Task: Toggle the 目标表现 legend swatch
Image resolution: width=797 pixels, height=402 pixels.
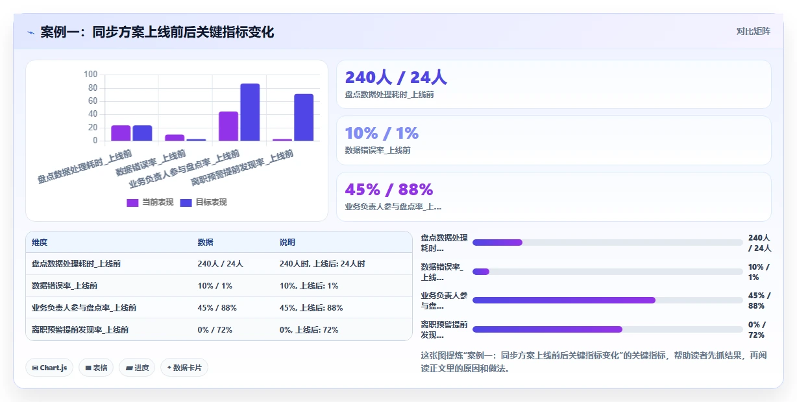Action: pyautogui.click(x=186, y=202)
